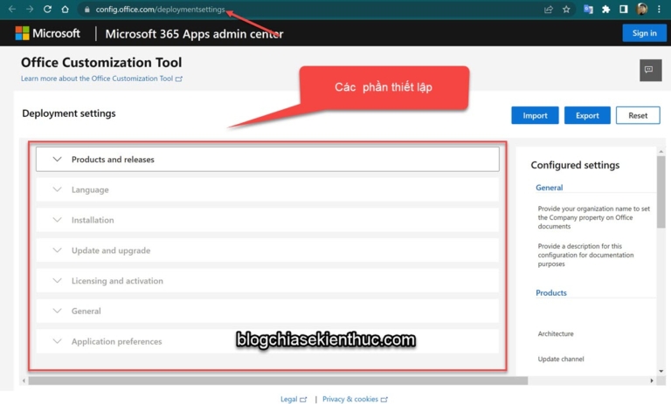Open the extensions puzzle icon
Screen dimensions: 671x404
point(606,10)
